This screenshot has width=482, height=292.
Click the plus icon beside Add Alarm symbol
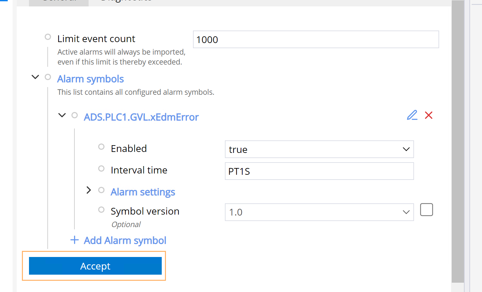[74, 240]
